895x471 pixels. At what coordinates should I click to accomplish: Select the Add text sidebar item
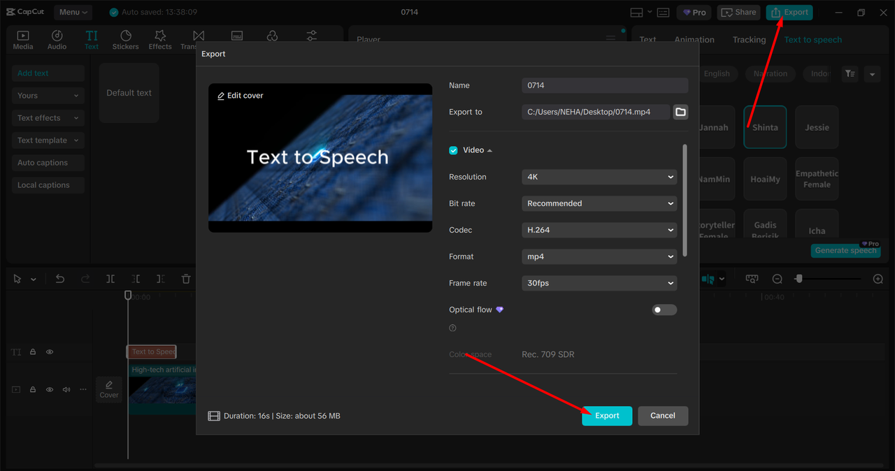coord(48,73)
